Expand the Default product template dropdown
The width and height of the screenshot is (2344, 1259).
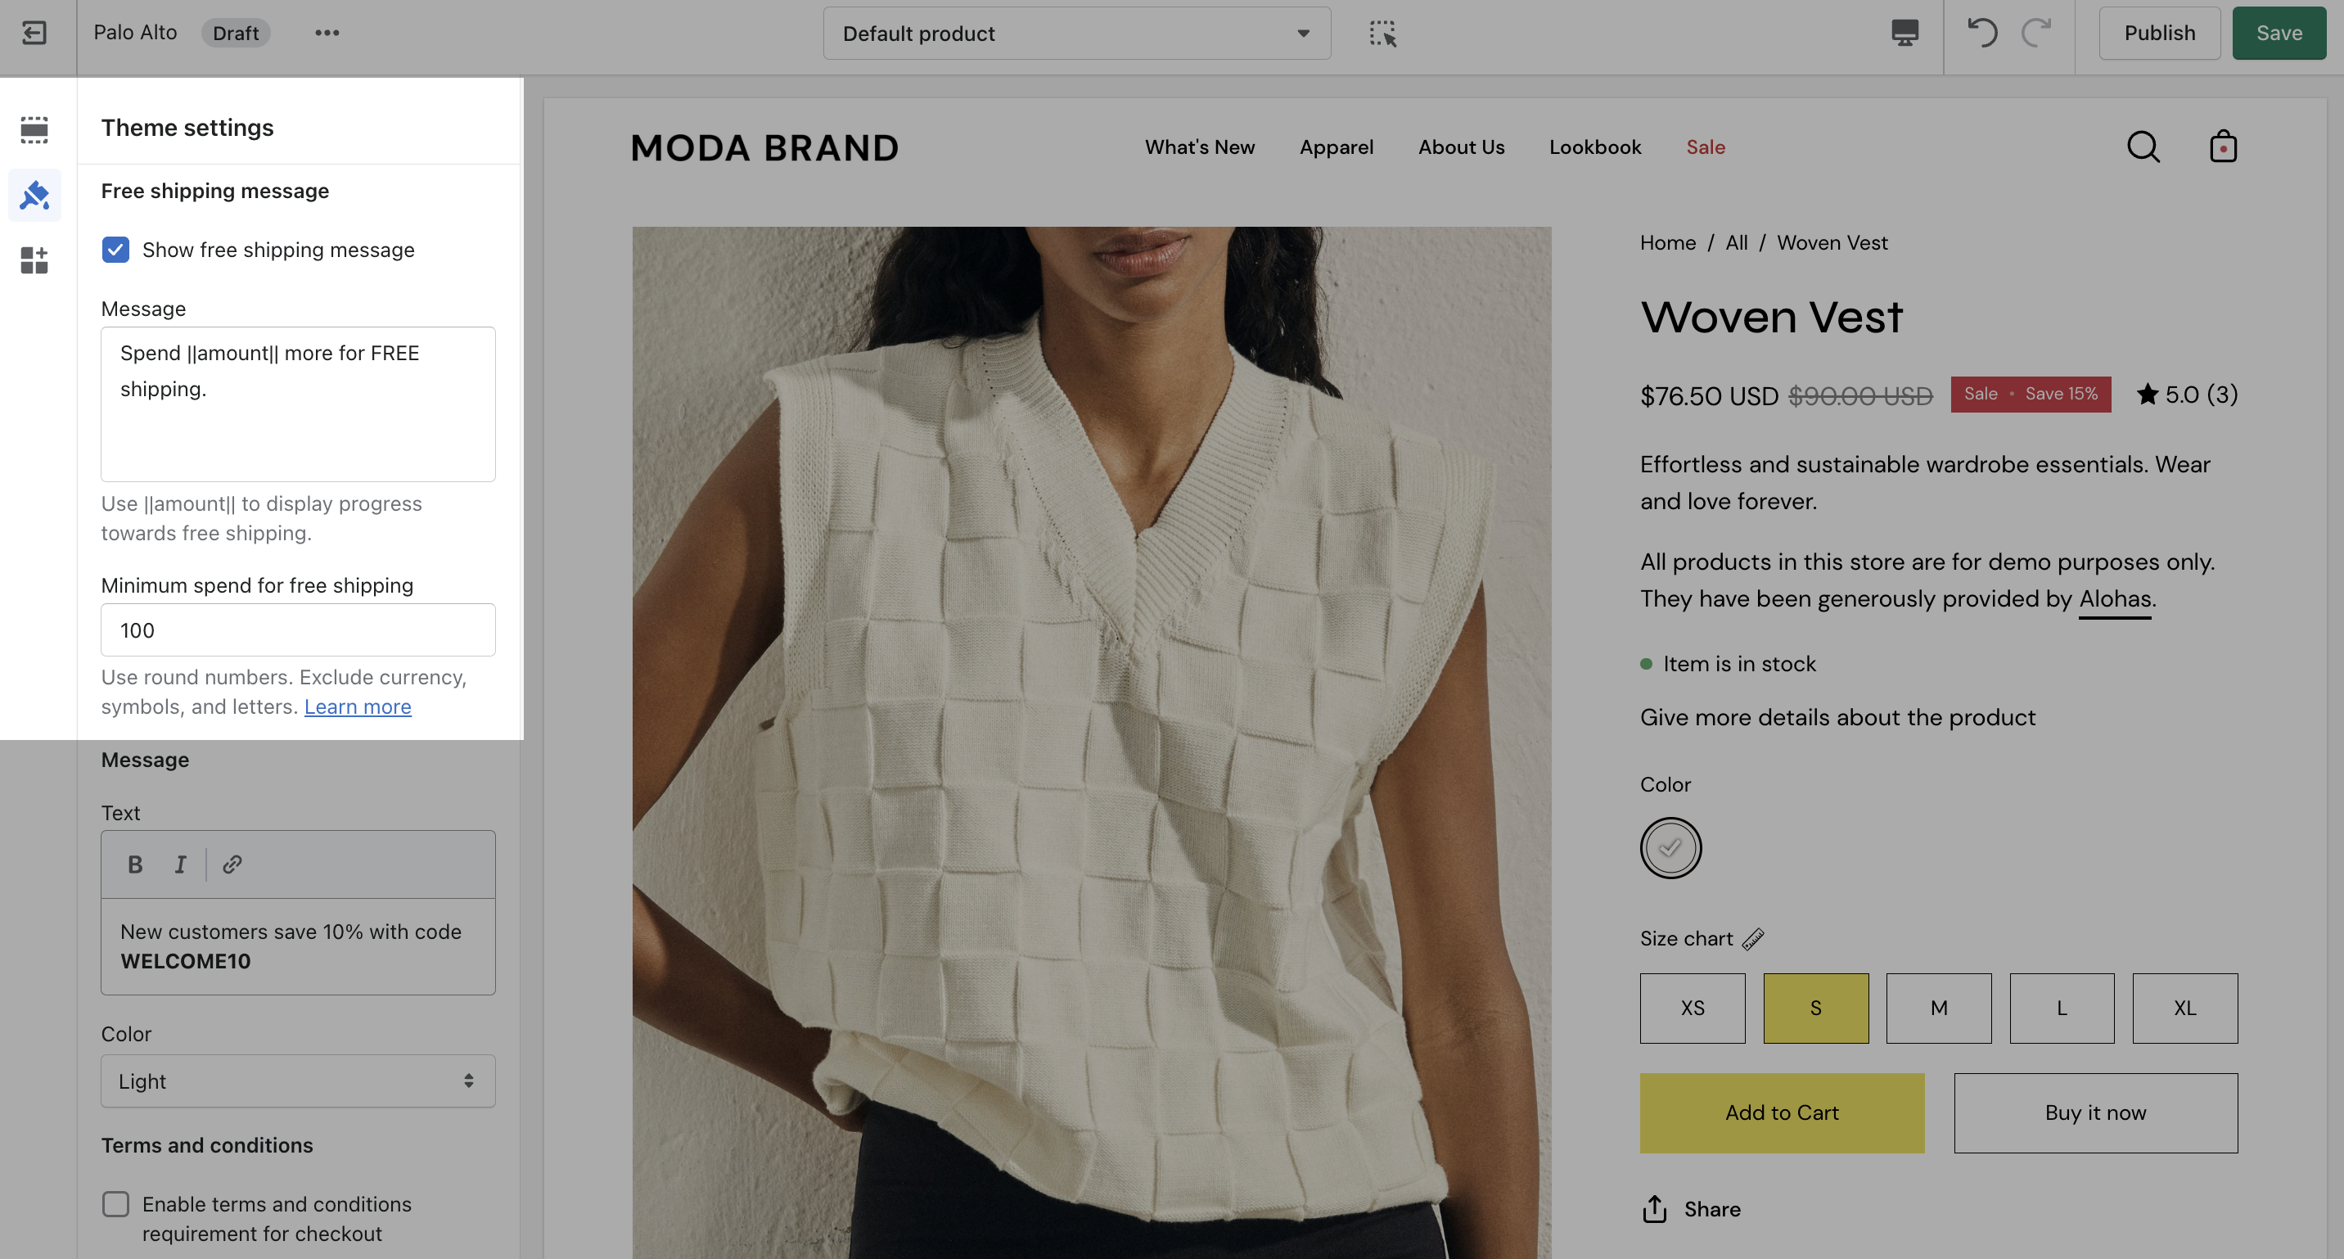point(1076,34)
